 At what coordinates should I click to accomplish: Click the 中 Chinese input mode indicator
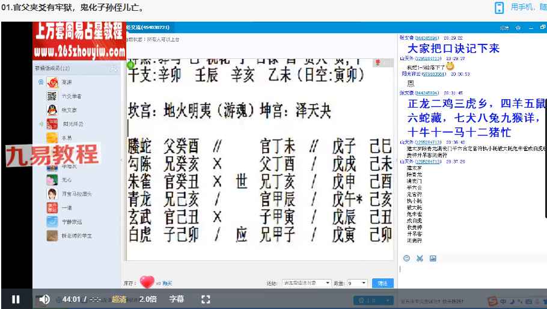[x=503, y=301]
